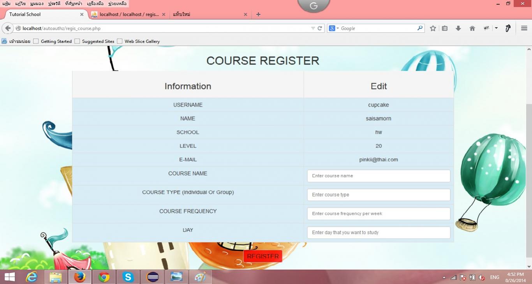This screenshot has height=284, width=532.
Task: Click the red REGISTER button
Action: tap(263, 256)
